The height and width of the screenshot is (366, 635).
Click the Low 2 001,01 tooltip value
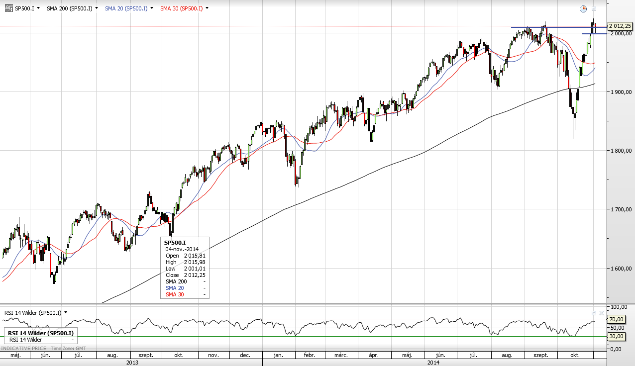(195, 269)
